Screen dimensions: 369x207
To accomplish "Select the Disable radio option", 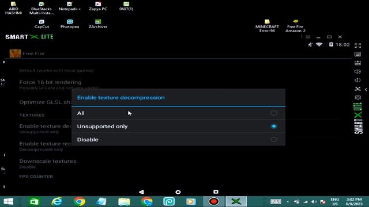I will [178, 139].
